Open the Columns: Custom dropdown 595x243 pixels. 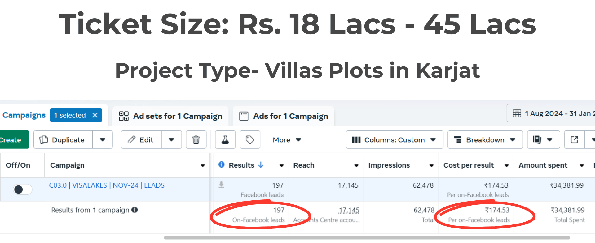[x=394, y=140]
